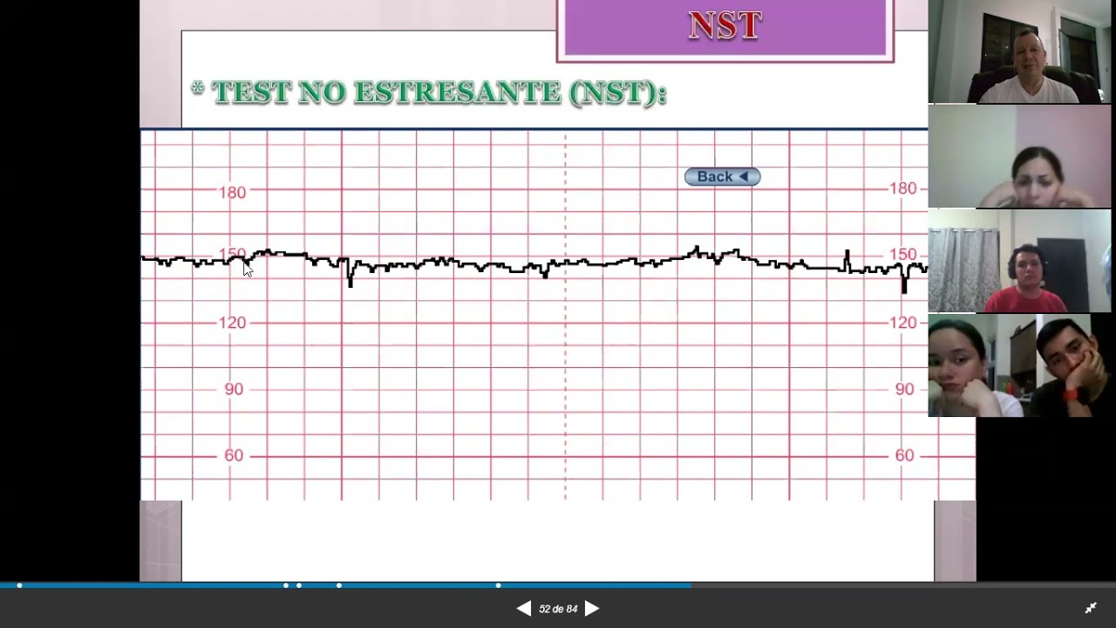The height and width of the screenshot is (628, 1116).
Task: Exit fullscreen with the collapse icon
Action: point(1091,608)
